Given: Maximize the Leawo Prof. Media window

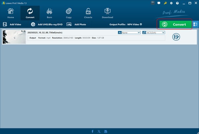Looking at the screenshot, I should 190,3.
